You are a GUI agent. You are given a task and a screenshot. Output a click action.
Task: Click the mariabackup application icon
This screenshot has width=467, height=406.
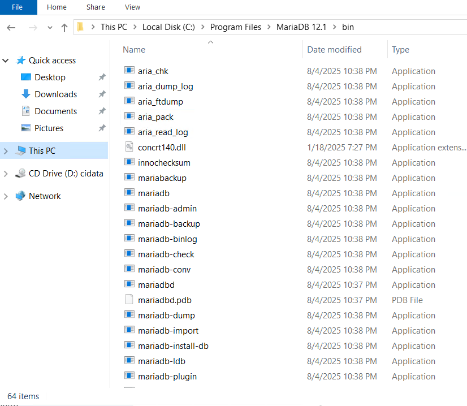(x=129, y=177)
